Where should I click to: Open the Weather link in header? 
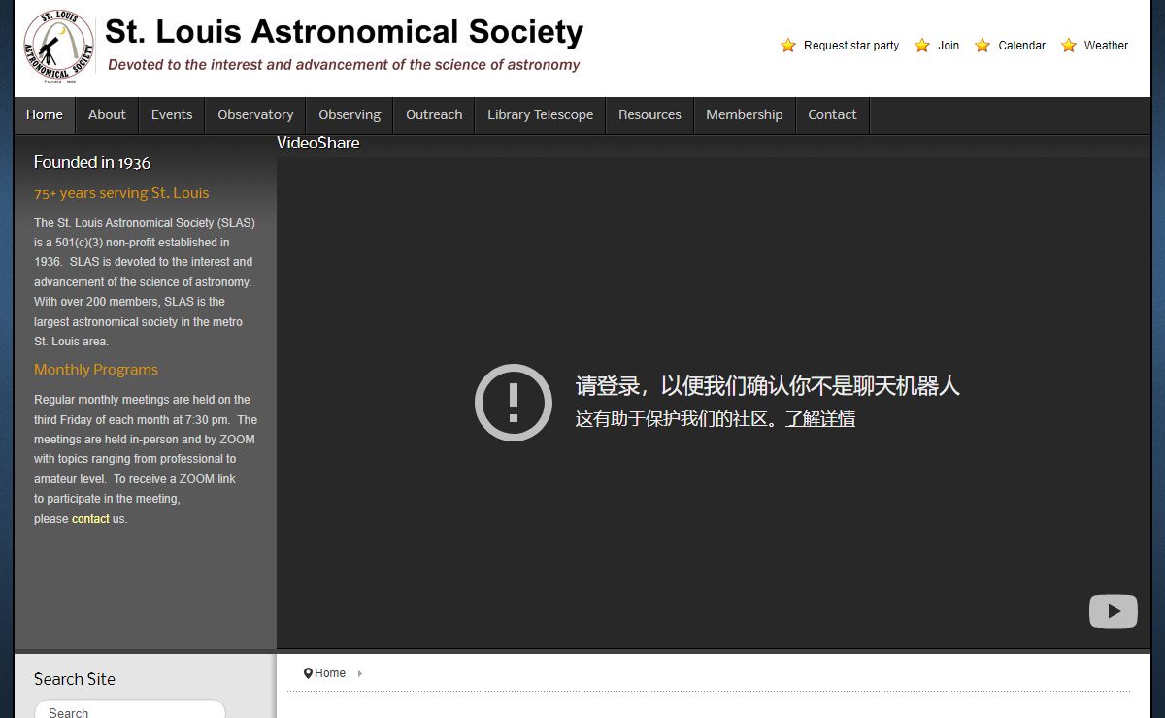tap(1106, 46)
